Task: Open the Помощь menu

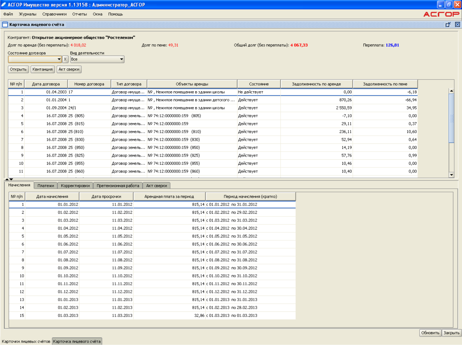Action: [116, 14]
